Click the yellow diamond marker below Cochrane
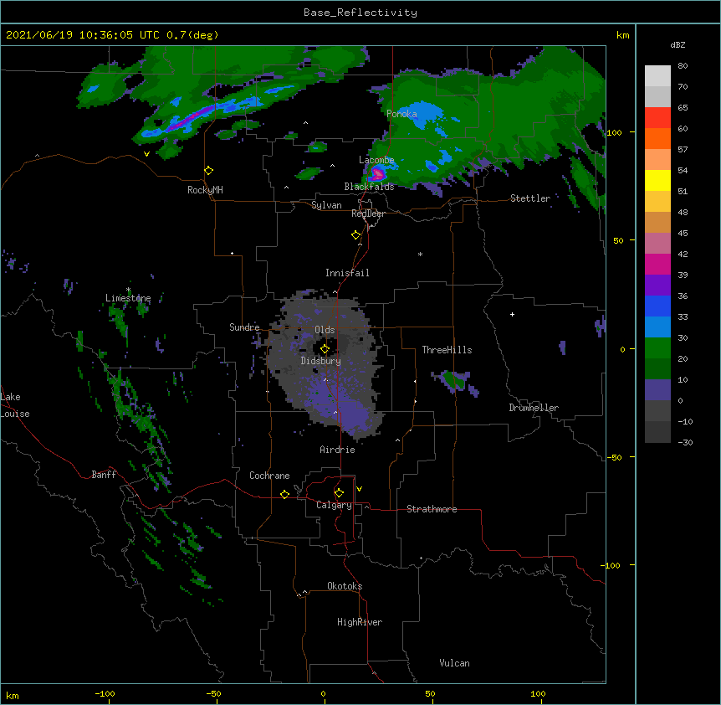This screenshot has height=705, width=721. click(x=284, y=494)
